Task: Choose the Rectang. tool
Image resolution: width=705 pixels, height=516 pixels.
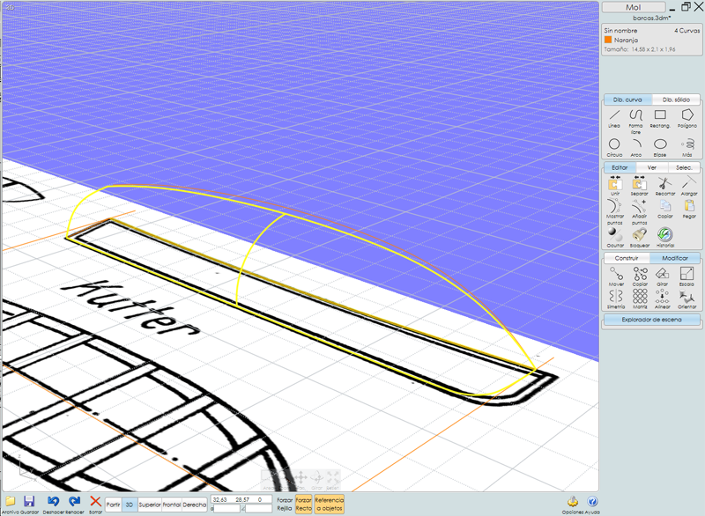Action: 660,119
